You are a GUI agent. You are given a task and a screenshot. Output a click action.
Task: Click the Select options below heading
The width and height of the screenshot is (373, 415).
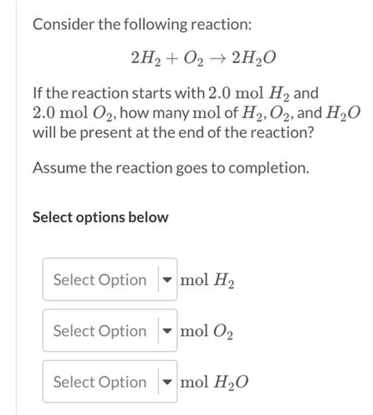point(100,217)
